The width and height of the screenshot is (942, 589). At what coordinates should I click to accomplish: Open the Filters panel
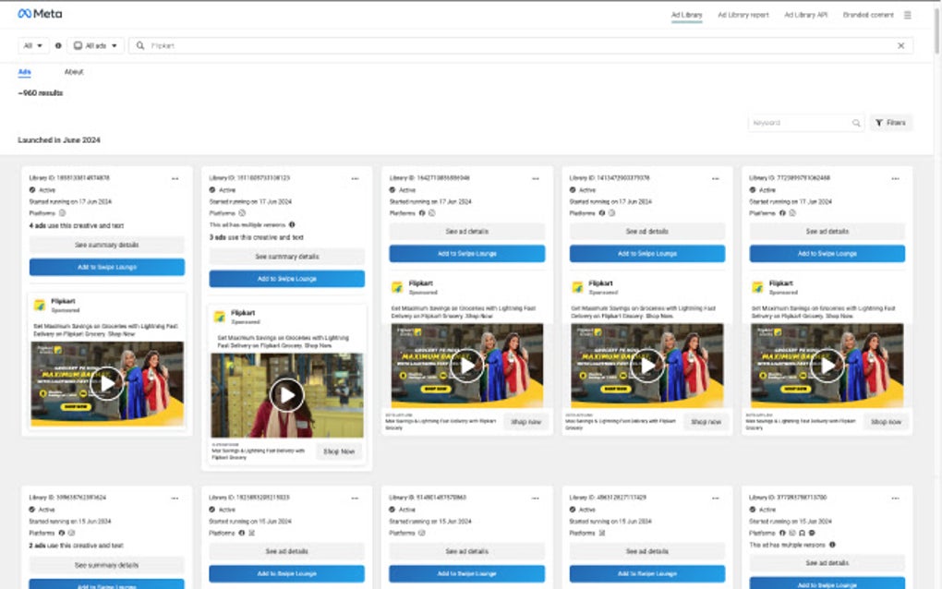point(889,122)
